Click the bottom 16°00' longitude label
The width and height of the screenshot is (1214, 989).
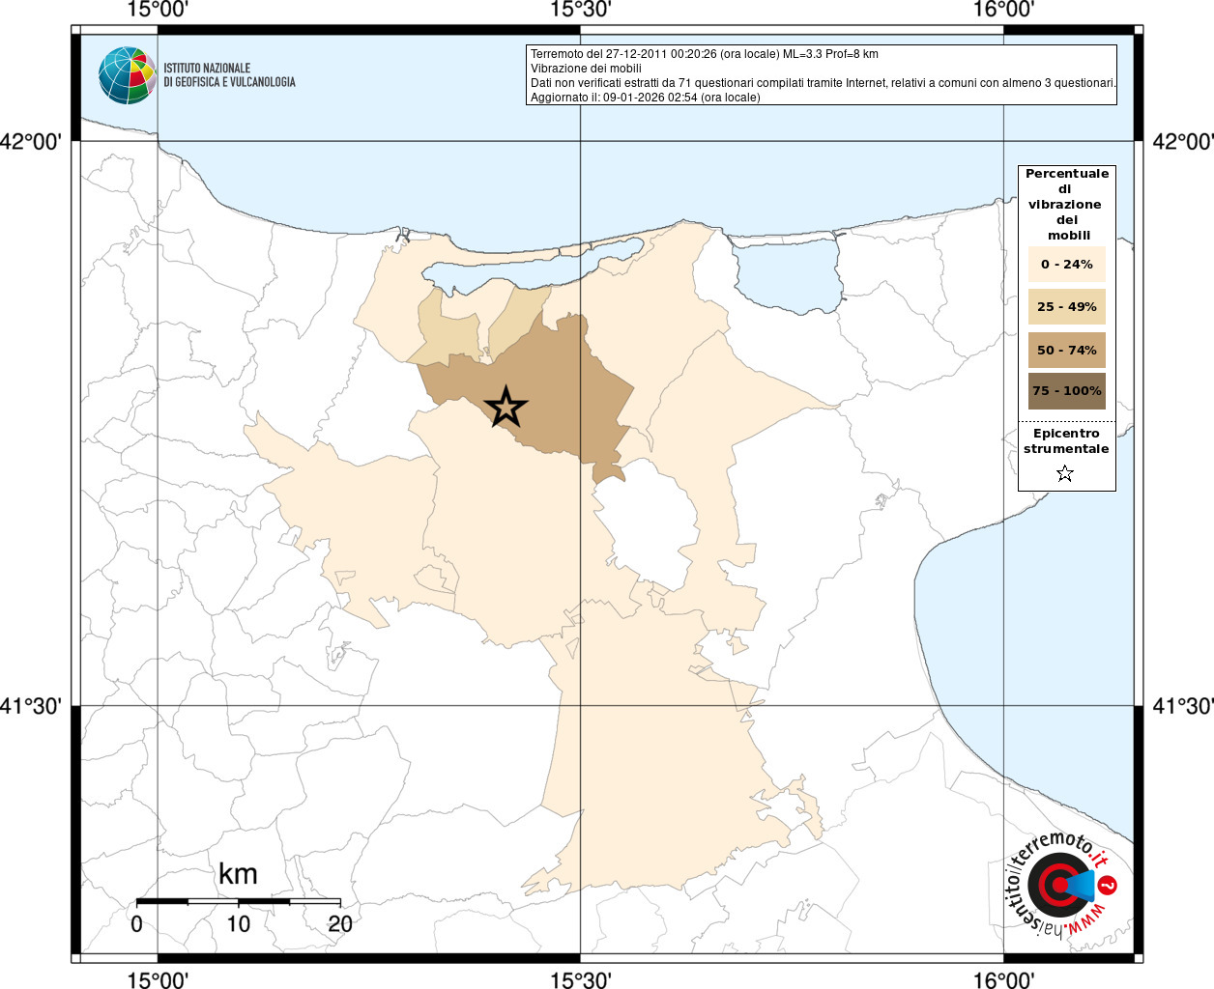tap(1003, 979)
